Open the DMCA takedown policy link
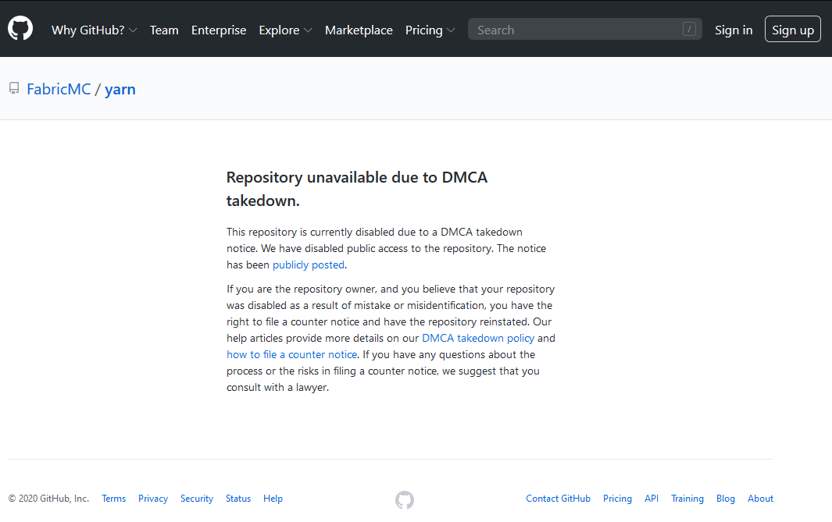This screenshot has height=522, width=832. click(x=478, y=338)
